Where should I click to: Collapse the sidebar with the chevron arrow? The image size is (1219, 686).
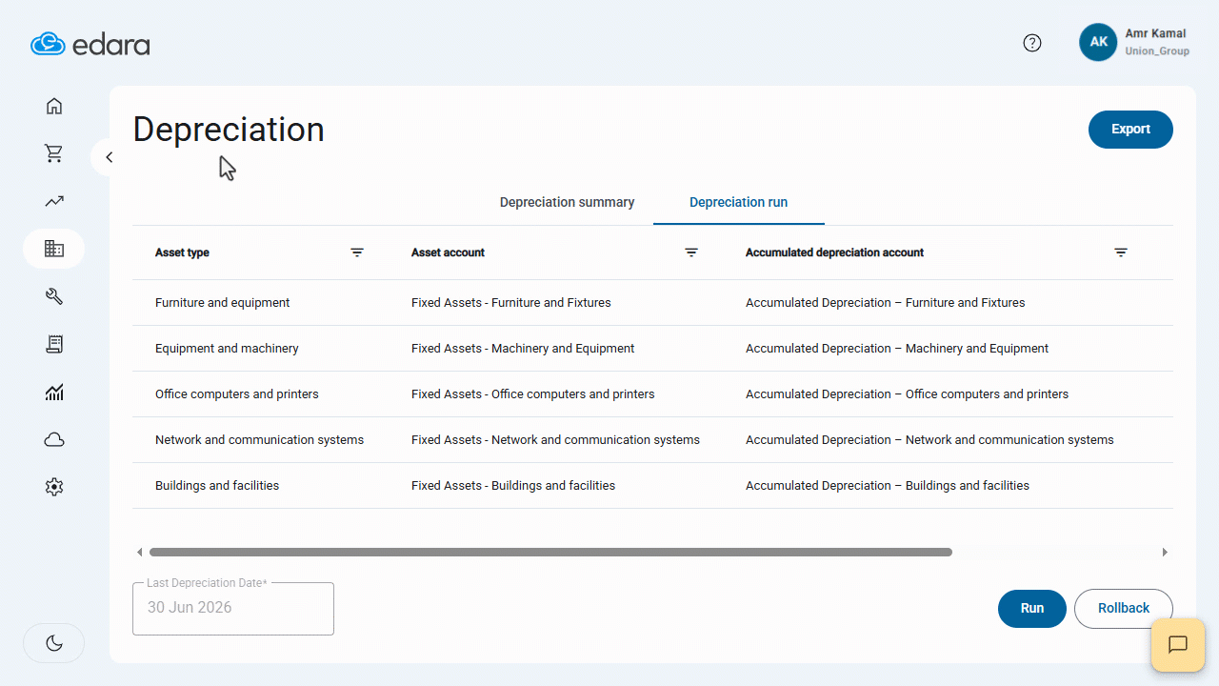109,157
